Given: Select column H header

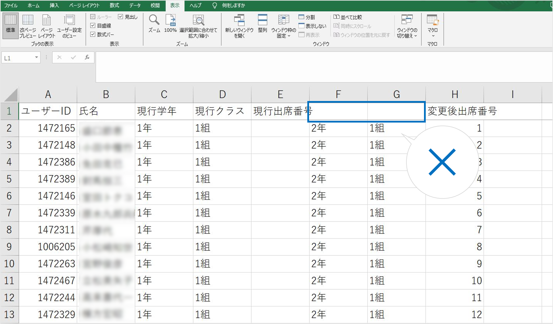Looking at the screenshot, I should click(x=454, y=94).
